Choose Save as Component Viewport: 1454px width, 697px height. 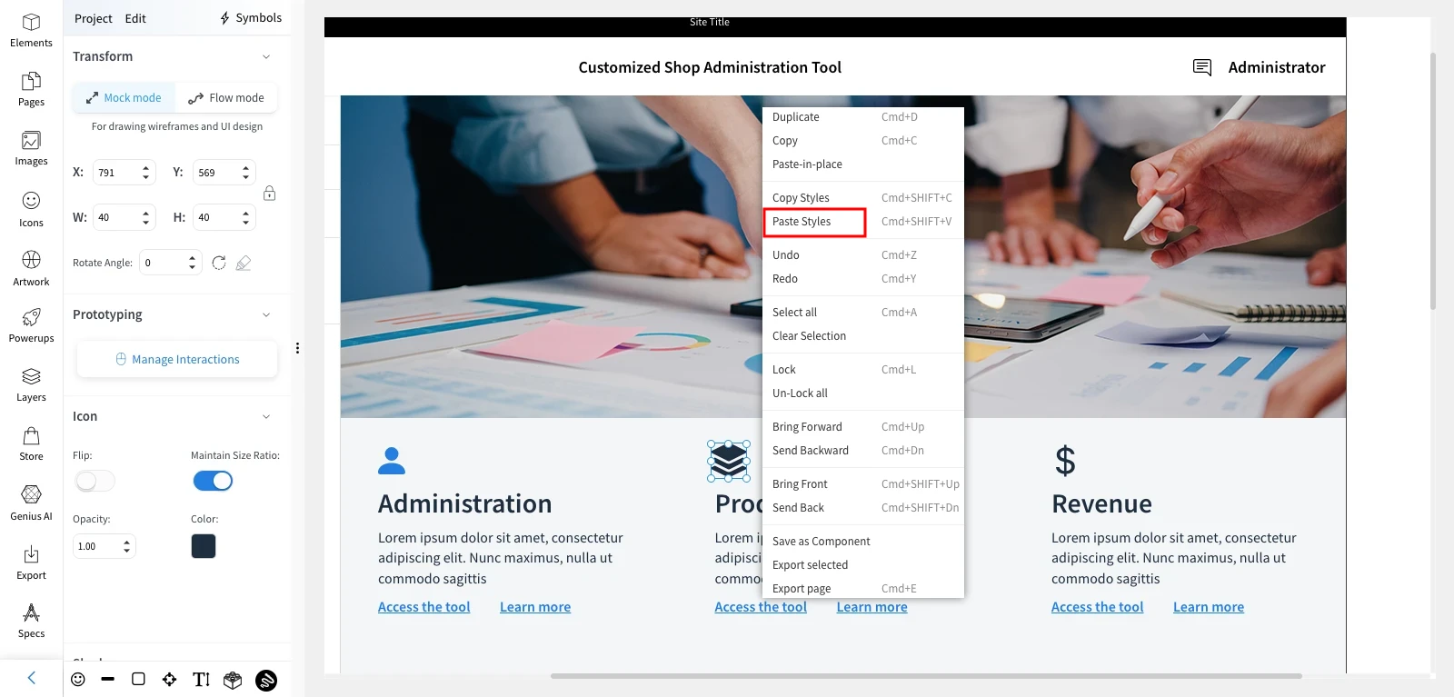click(863, 542)
